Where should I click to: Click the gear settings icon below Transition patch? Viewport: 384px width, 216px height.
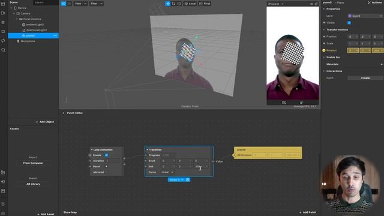[188, 180]
